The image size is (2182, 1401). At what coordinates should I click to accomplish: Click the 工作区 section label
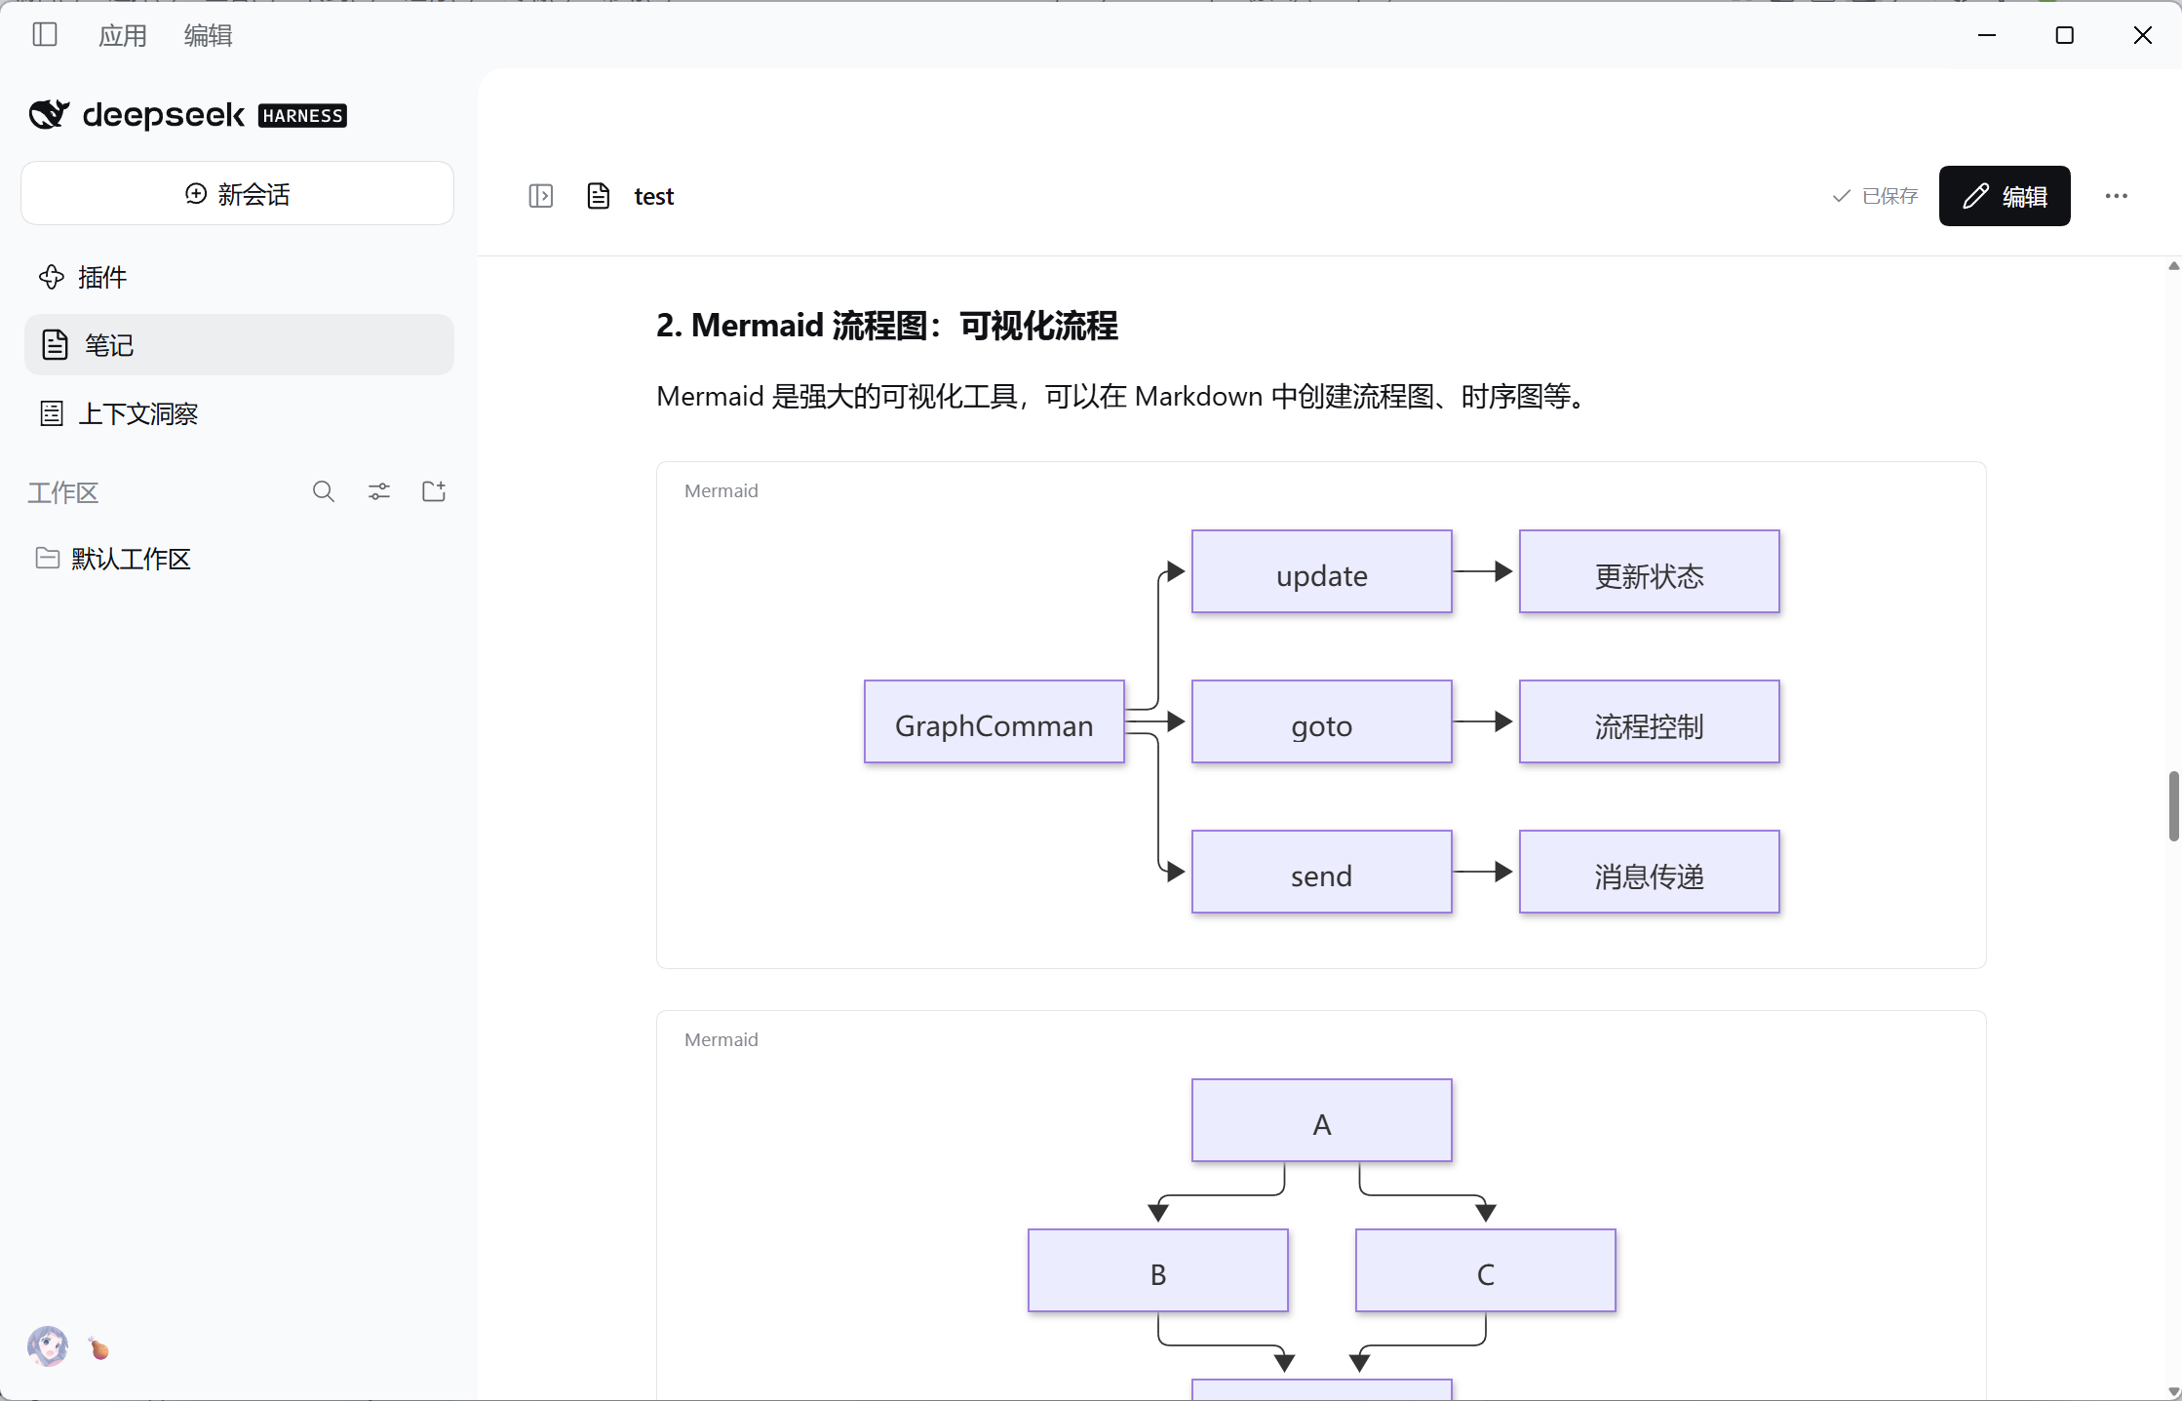pos(63,492)
